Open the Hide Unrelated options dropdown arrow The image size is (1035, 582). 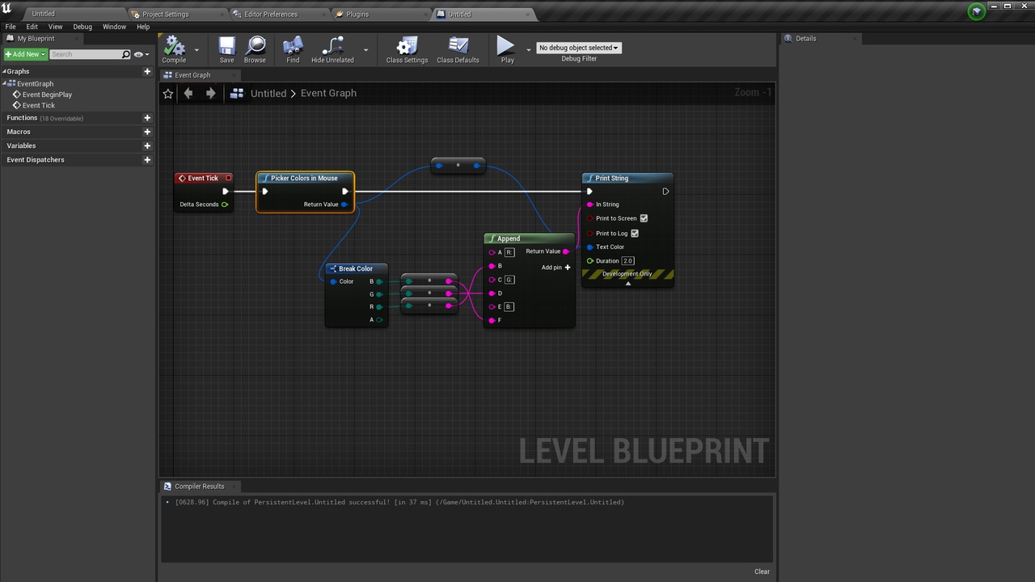point(365,49)
